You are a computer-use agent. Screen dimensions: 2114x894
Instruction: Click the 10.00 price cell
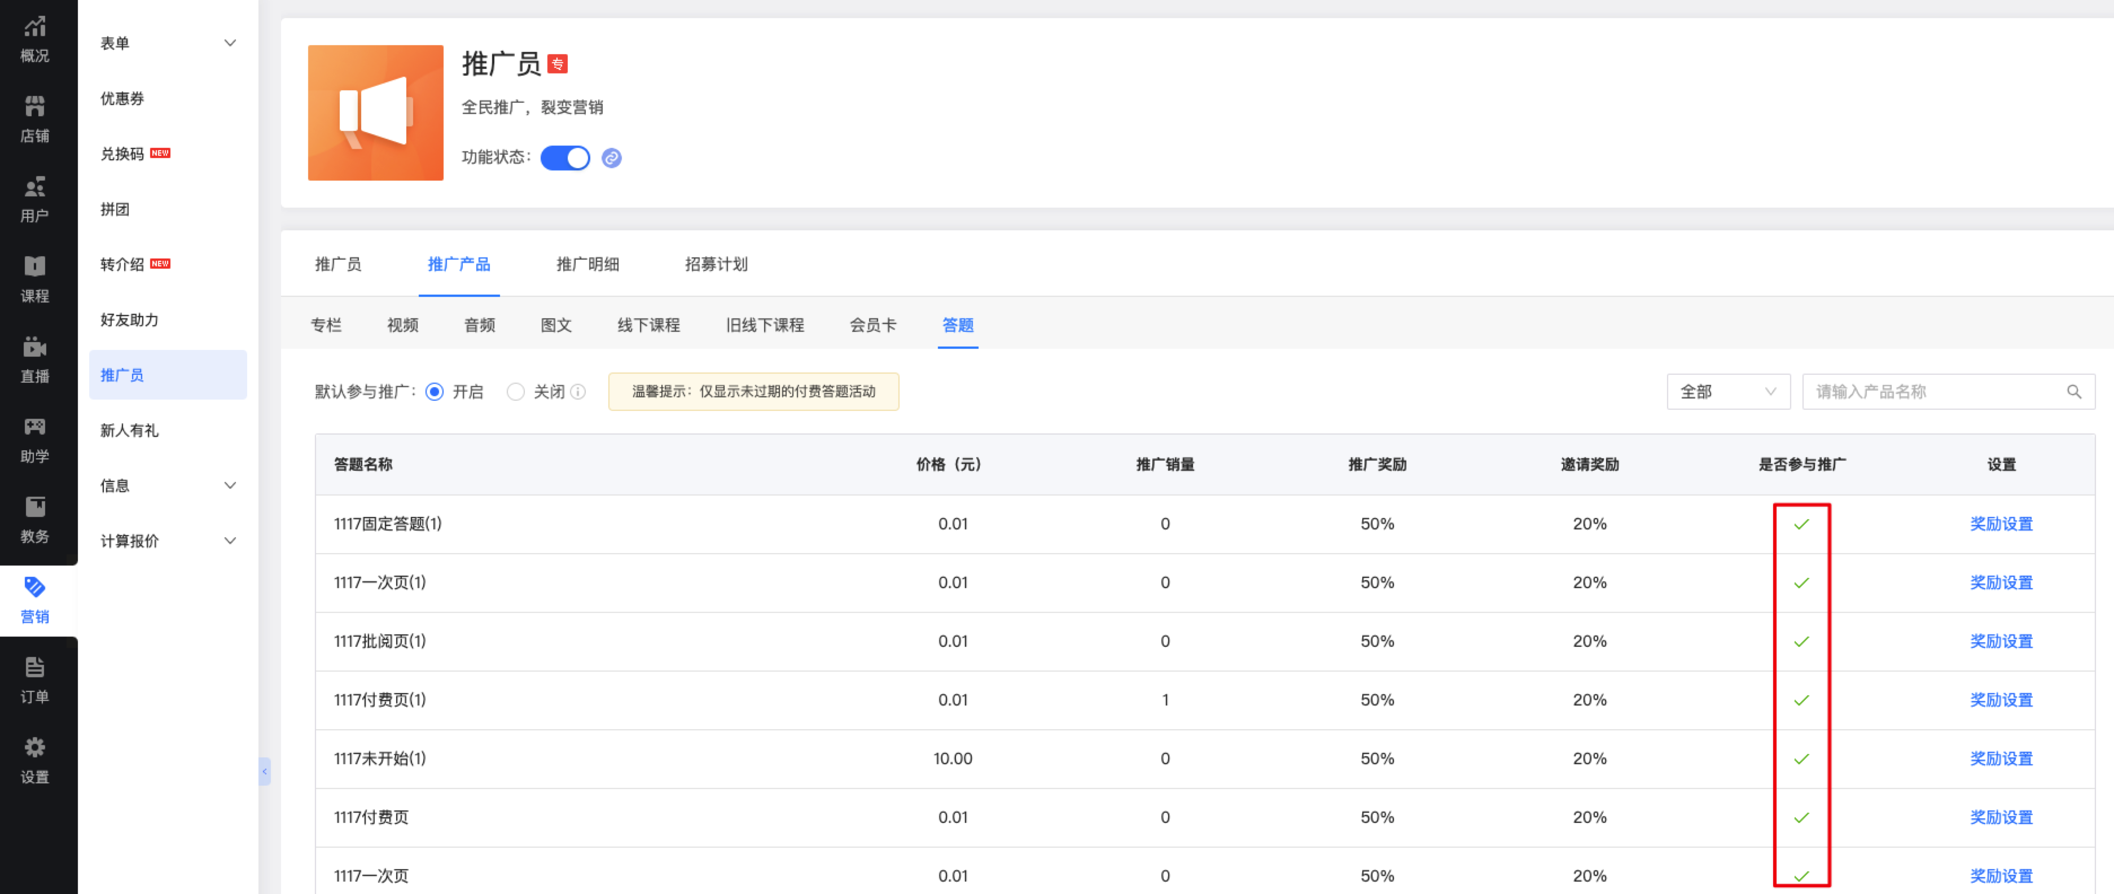click(953, 759)
